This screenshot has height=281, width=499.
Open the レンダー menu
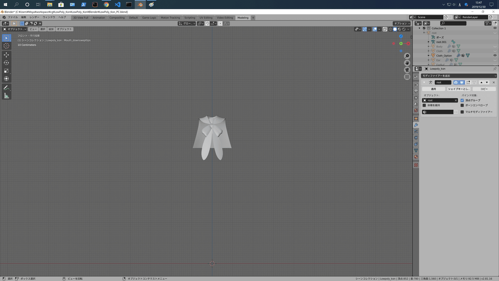tap(34, 17)
